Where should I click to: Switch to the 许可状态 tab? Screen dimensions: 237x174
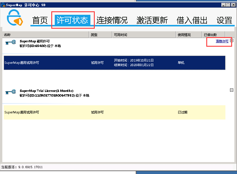pyautogui.click(x=72, y=20)
